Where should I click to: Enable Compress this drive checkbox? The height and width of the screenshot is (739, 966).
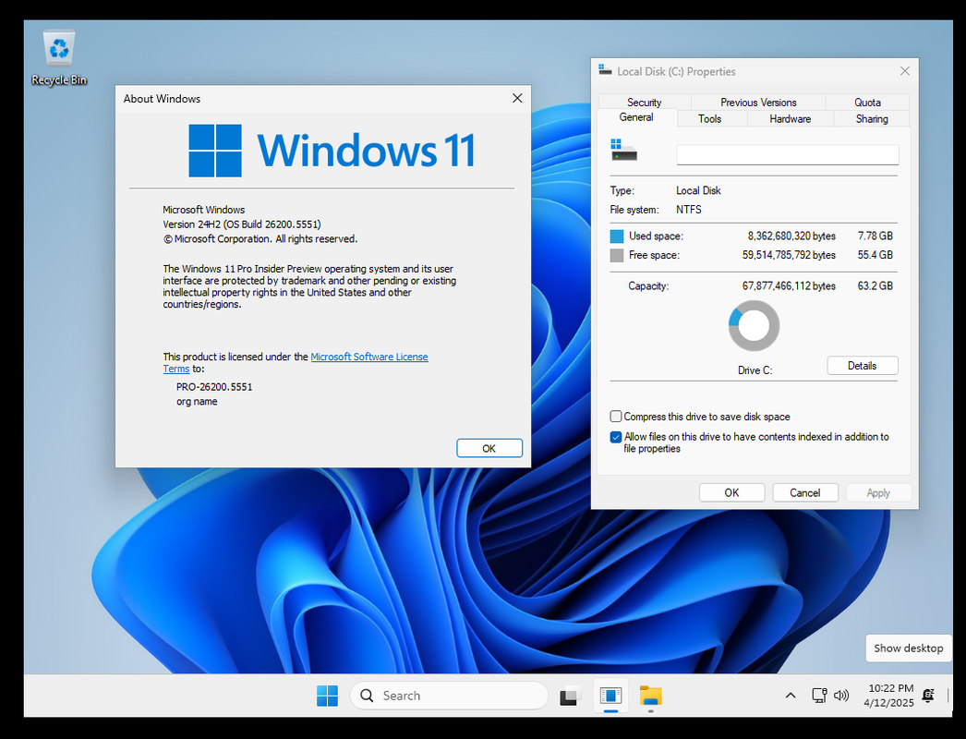(x=615, y=416)
